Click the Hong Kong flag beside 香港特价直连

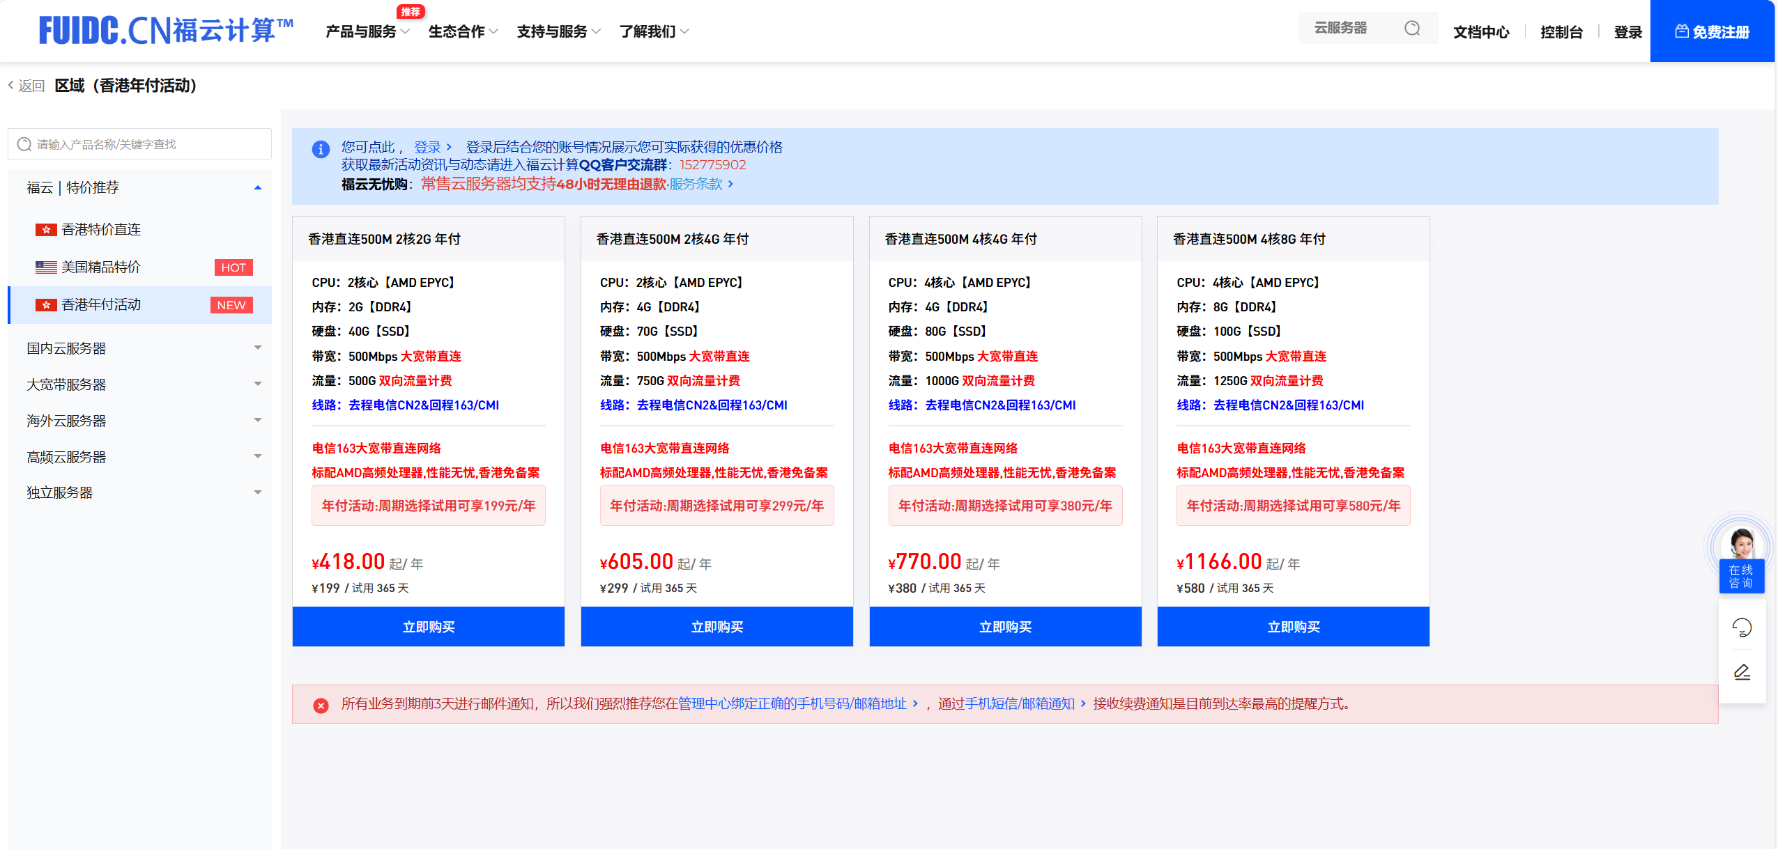tap(46, 230)
